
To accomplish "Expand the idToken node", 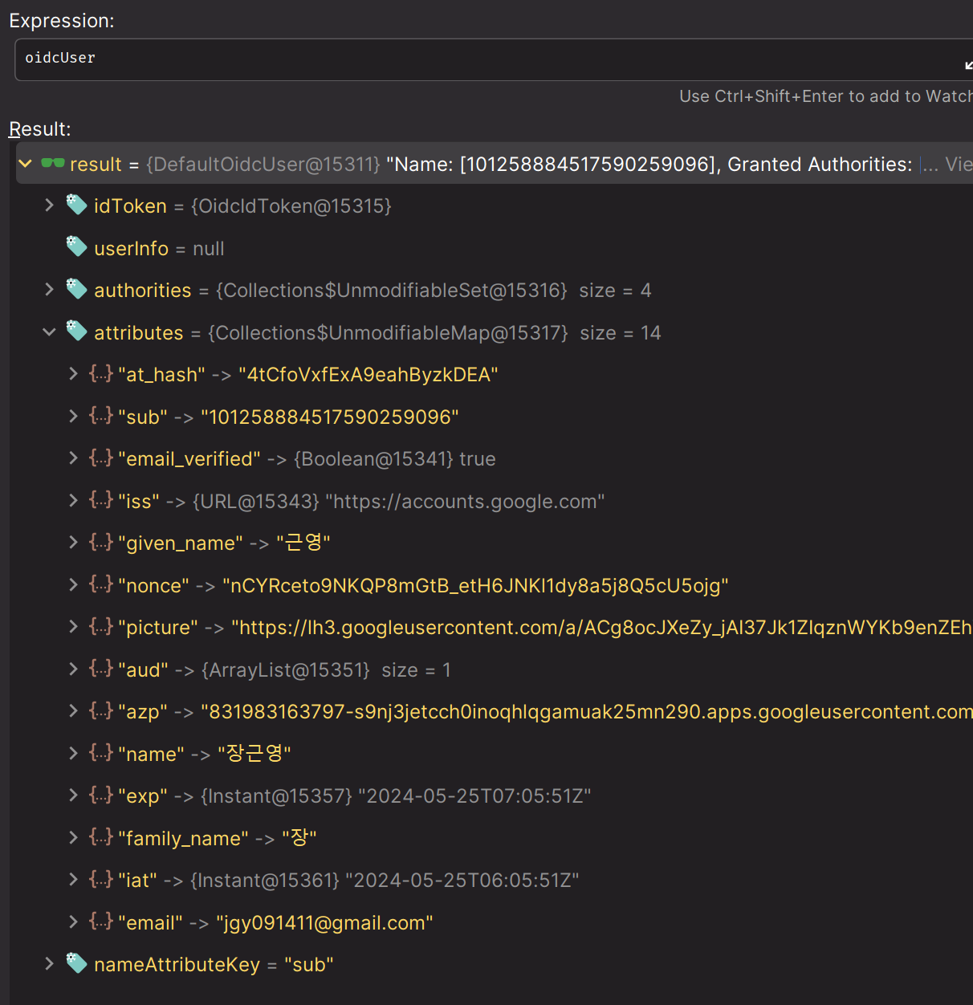I will pyautogui.click(x=50, y=205).
